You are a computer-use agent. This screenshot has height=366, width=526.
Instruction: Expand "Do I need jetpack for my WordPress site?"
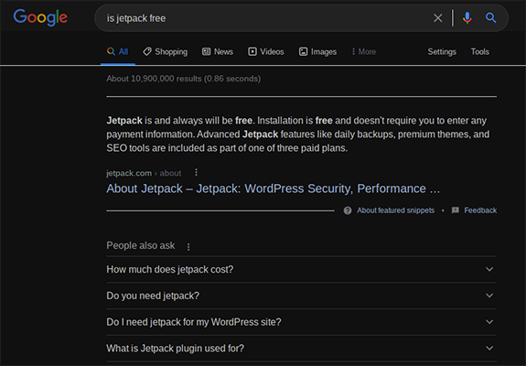coord(301,322)
